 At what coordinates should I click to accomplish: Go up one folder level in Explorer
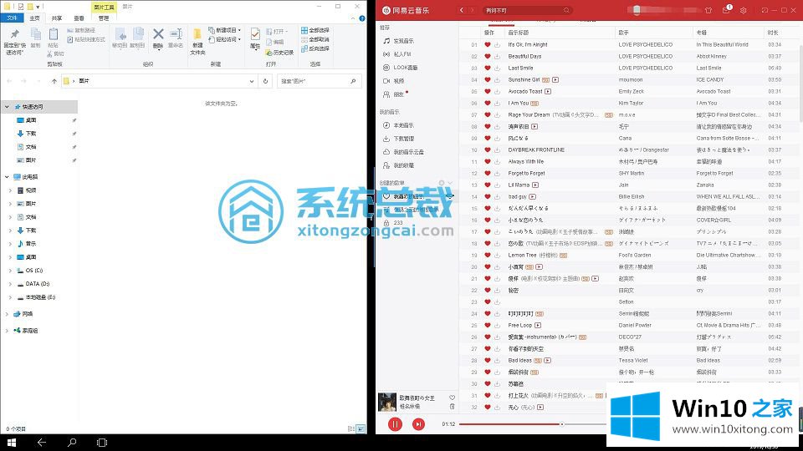54,81
